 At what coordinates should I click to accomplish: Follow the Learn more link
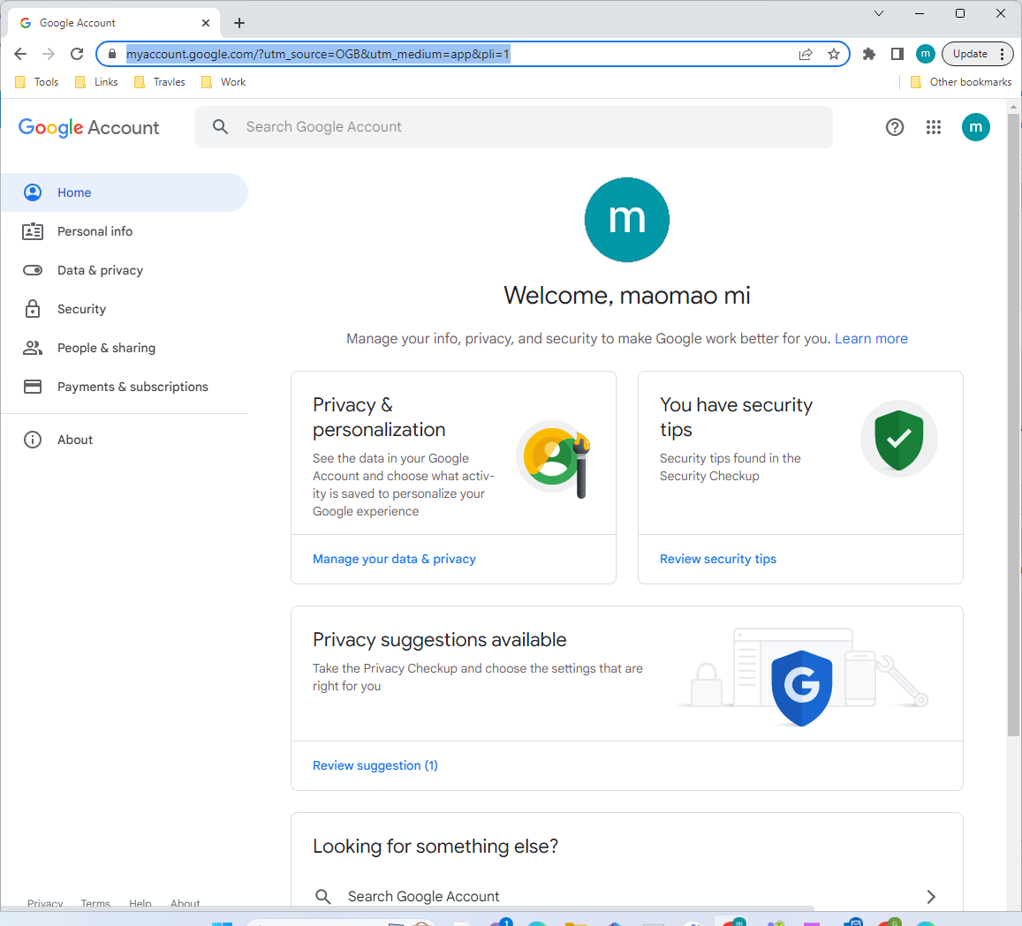click(871, 339)
